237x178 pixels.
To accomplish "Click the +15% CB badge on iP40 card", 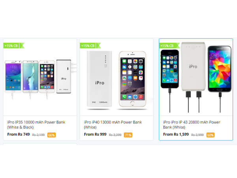I will (x=90, y=45).
